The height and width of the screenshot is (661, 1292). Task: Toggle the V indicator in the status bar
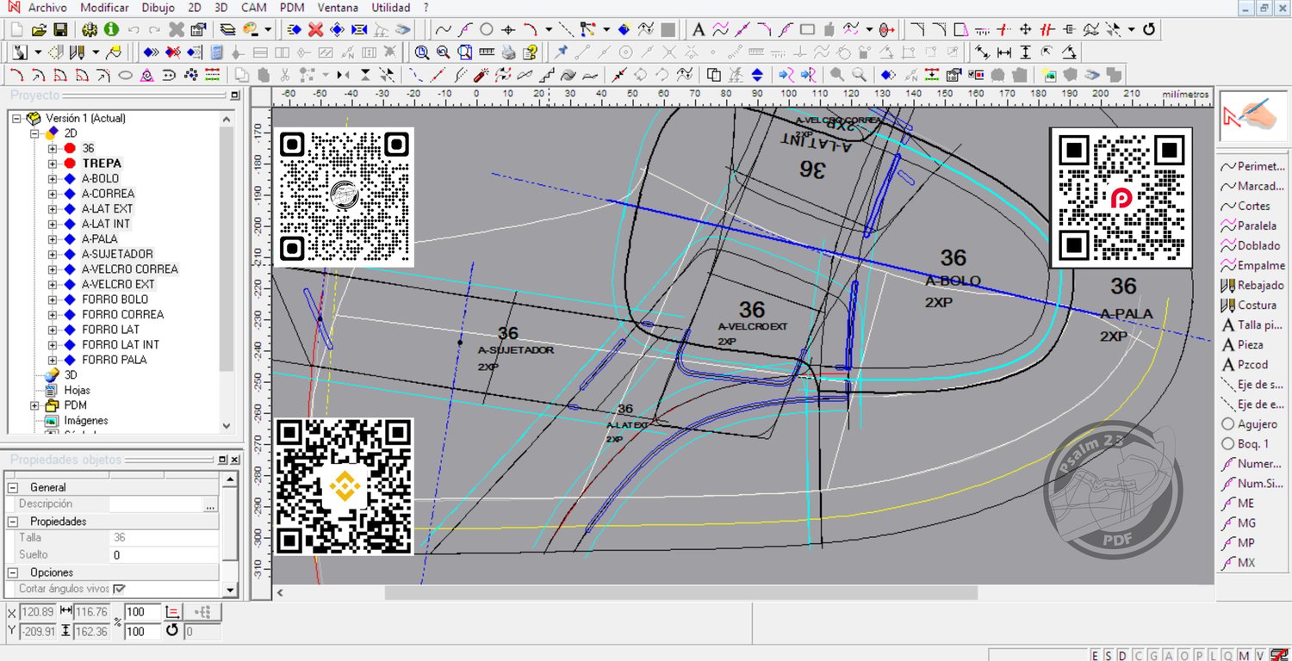click(x=1259, y=655)
